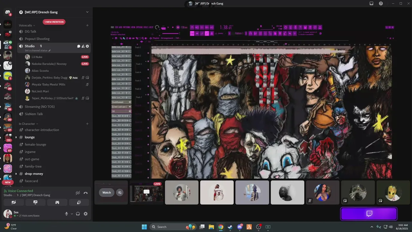This screenshot has height=232, width=412.
Task: Start sharing your screen
Action: pos(35,202)
